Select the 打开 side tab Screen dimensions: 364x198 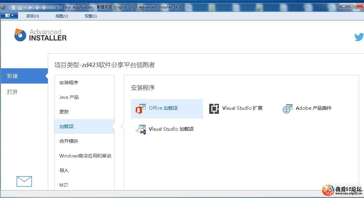click(x=24, y=92)
